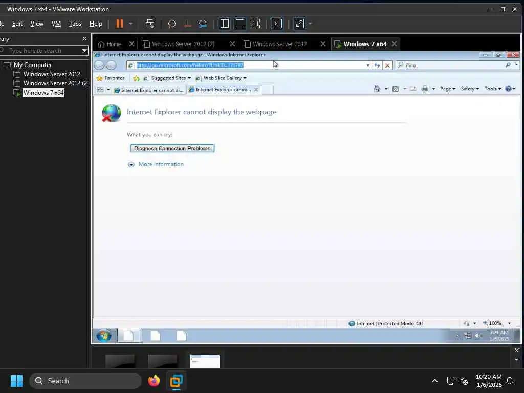
Task: Open the Page menu dropdown
Action: (x=448, y=89)
